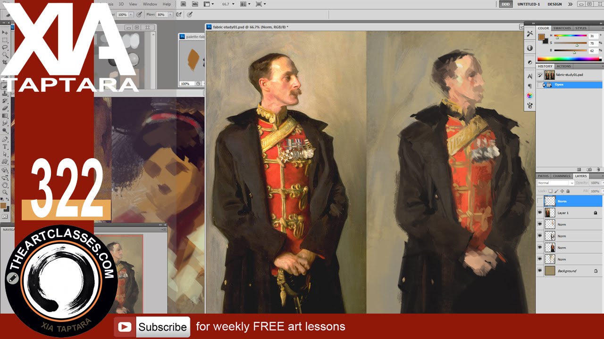This screenshot has height=339, width=604.
Task: Open the Character panel icon
Action: point(530,76)
